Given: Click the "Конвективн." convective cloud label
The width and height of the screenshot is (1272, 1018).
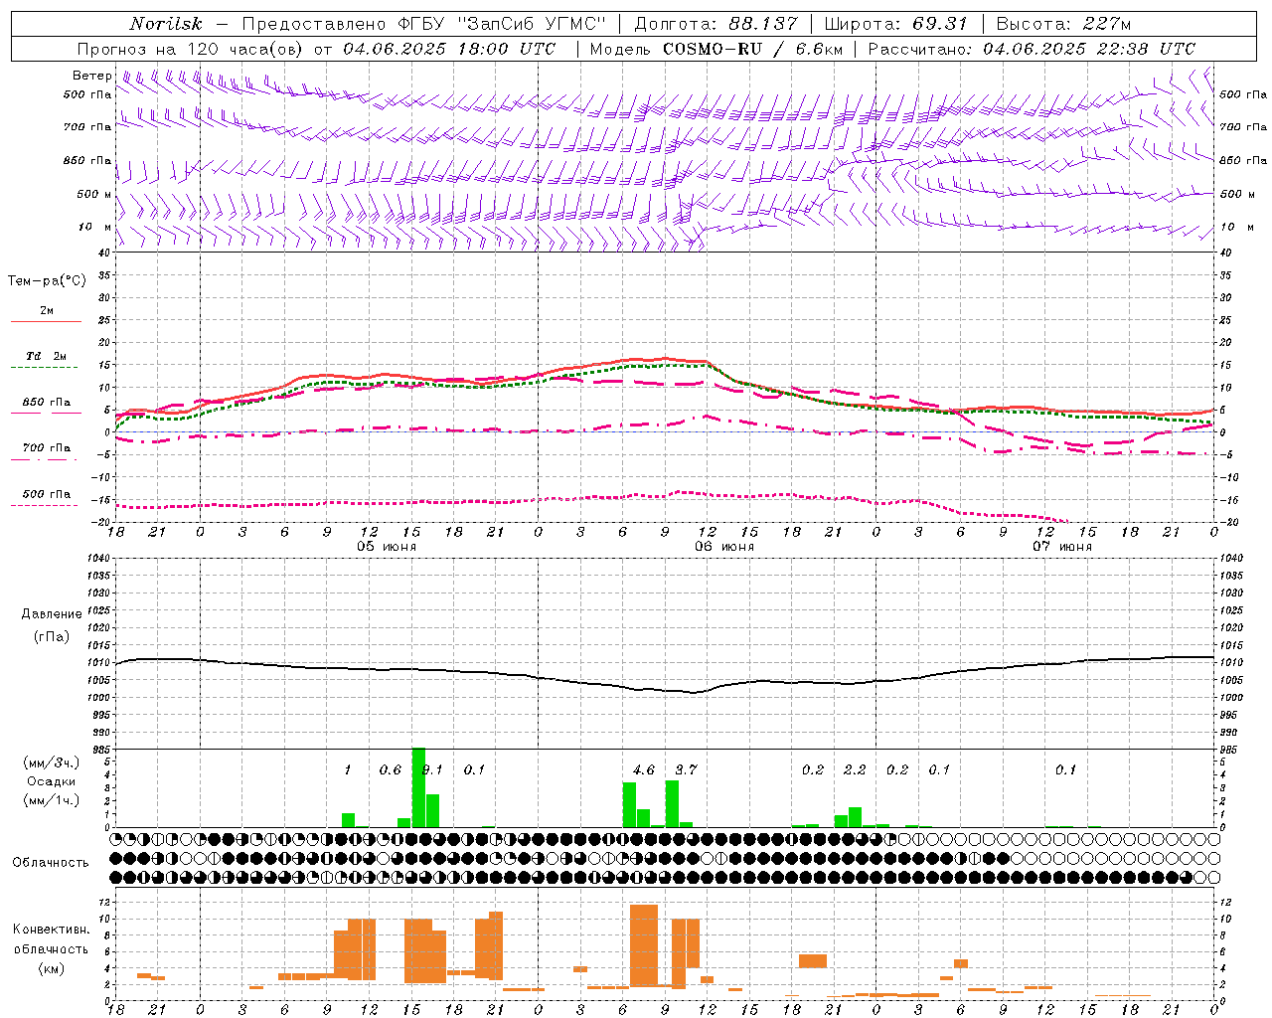Looking at the screenshot, I should pyautogui.click(x=51, y=930).
